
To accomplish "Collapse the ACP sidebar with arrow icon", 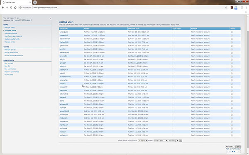I will click(51, 19).
